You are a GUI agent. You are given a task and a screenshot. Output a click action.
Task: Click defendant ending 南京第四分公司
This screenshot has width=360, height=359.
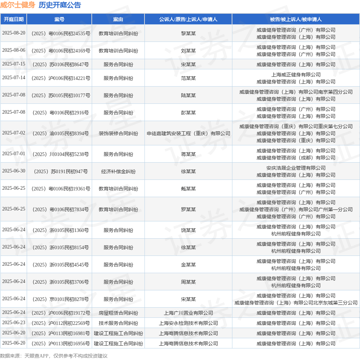pyautogui.click(x=296, y=92)
